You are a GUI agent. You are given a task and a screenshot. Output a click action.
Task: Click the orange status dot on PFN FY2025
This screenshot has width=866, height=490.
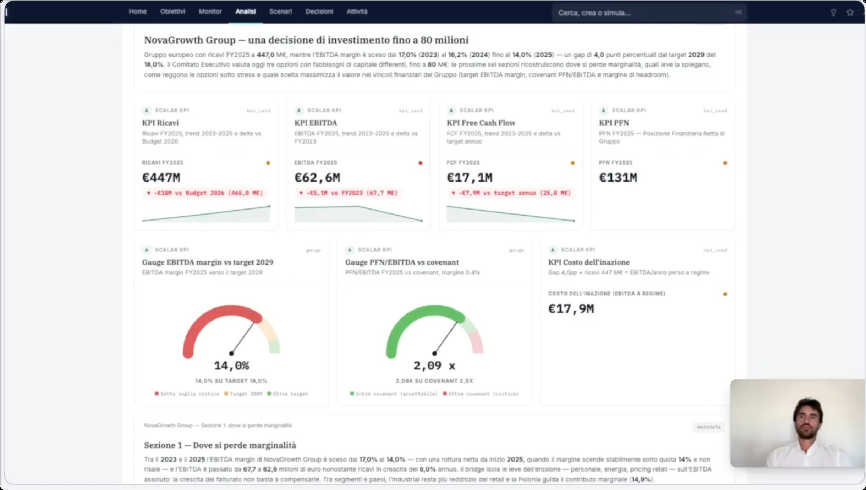[725, 163]
